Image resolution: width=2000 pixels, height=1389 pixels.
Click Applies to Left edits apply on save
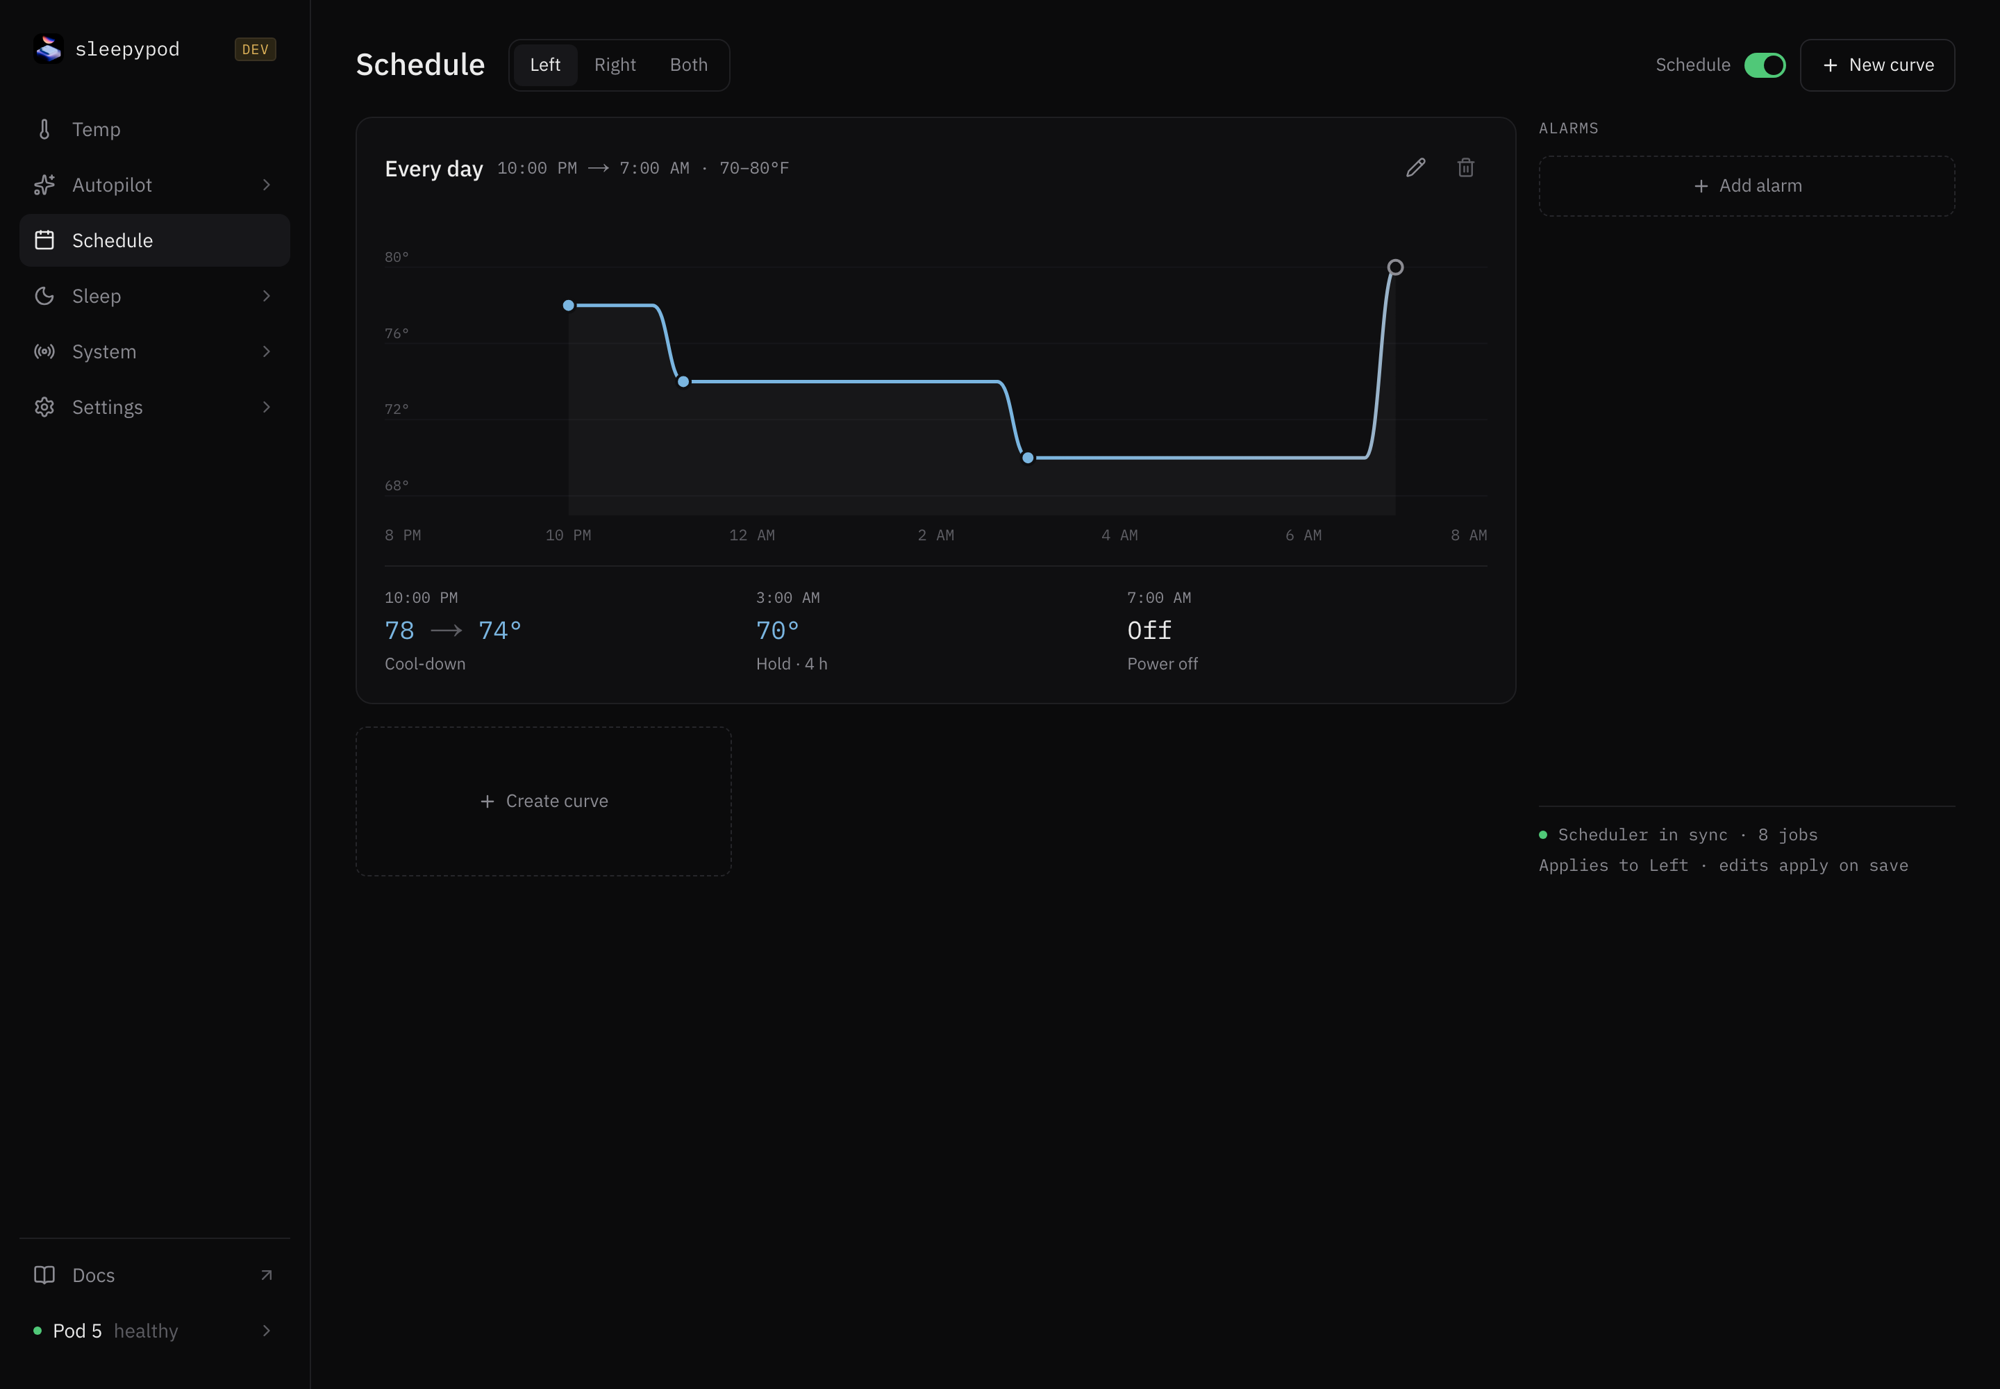coord(1723,865)
